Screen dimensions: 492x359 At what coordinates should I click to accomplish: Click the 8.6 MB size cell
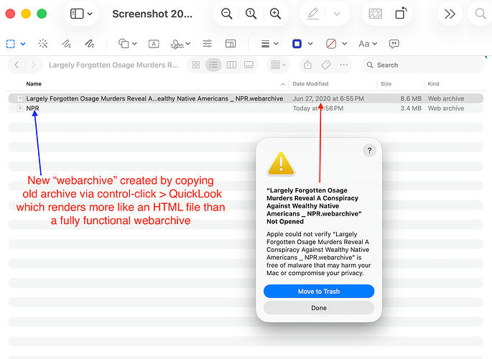411,98
